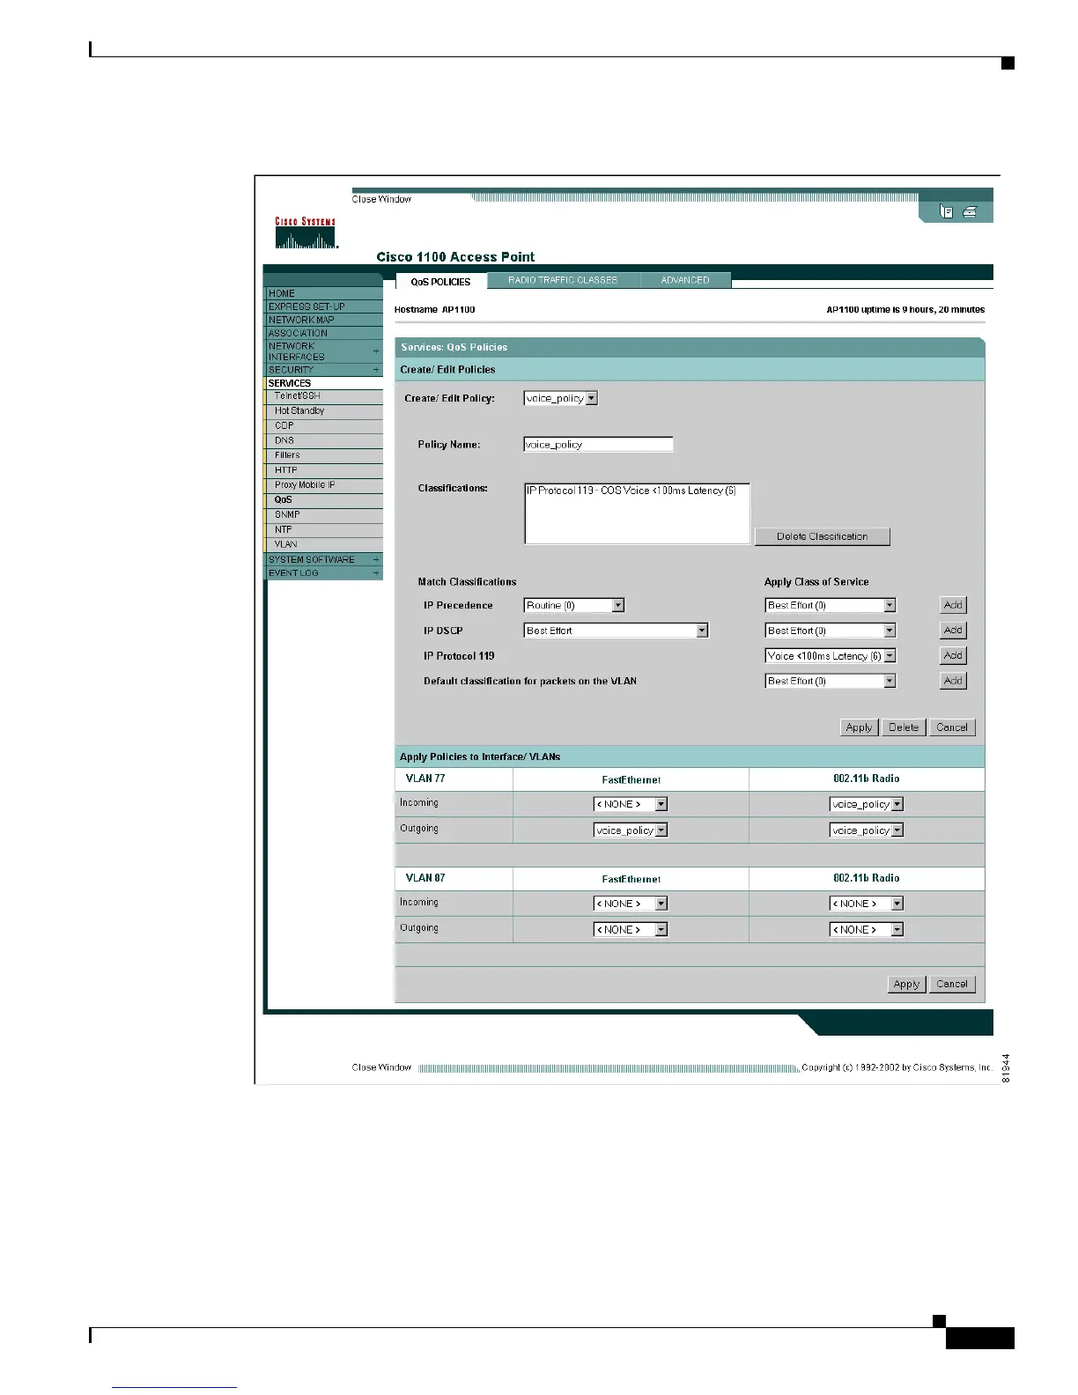Viewport: 1078px width, 1395px height.
Task: Click Cancel in Create/Edit Policies section
Action: (x=952, y=727)
